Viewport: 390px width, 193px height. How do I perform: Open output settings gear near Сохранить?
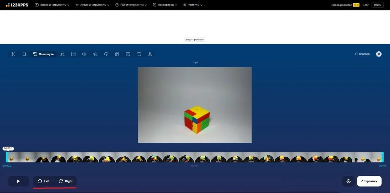tap(349, 181)
